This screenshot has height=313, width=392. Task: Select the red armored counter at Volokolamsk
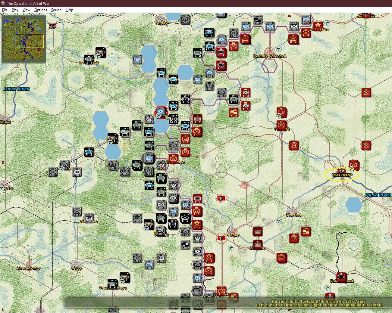click(341, 277)
